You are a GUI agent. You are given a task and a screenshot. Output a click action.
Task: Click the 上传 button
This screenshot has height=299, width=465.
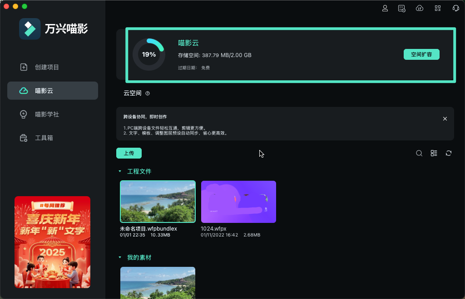(129, 153)
